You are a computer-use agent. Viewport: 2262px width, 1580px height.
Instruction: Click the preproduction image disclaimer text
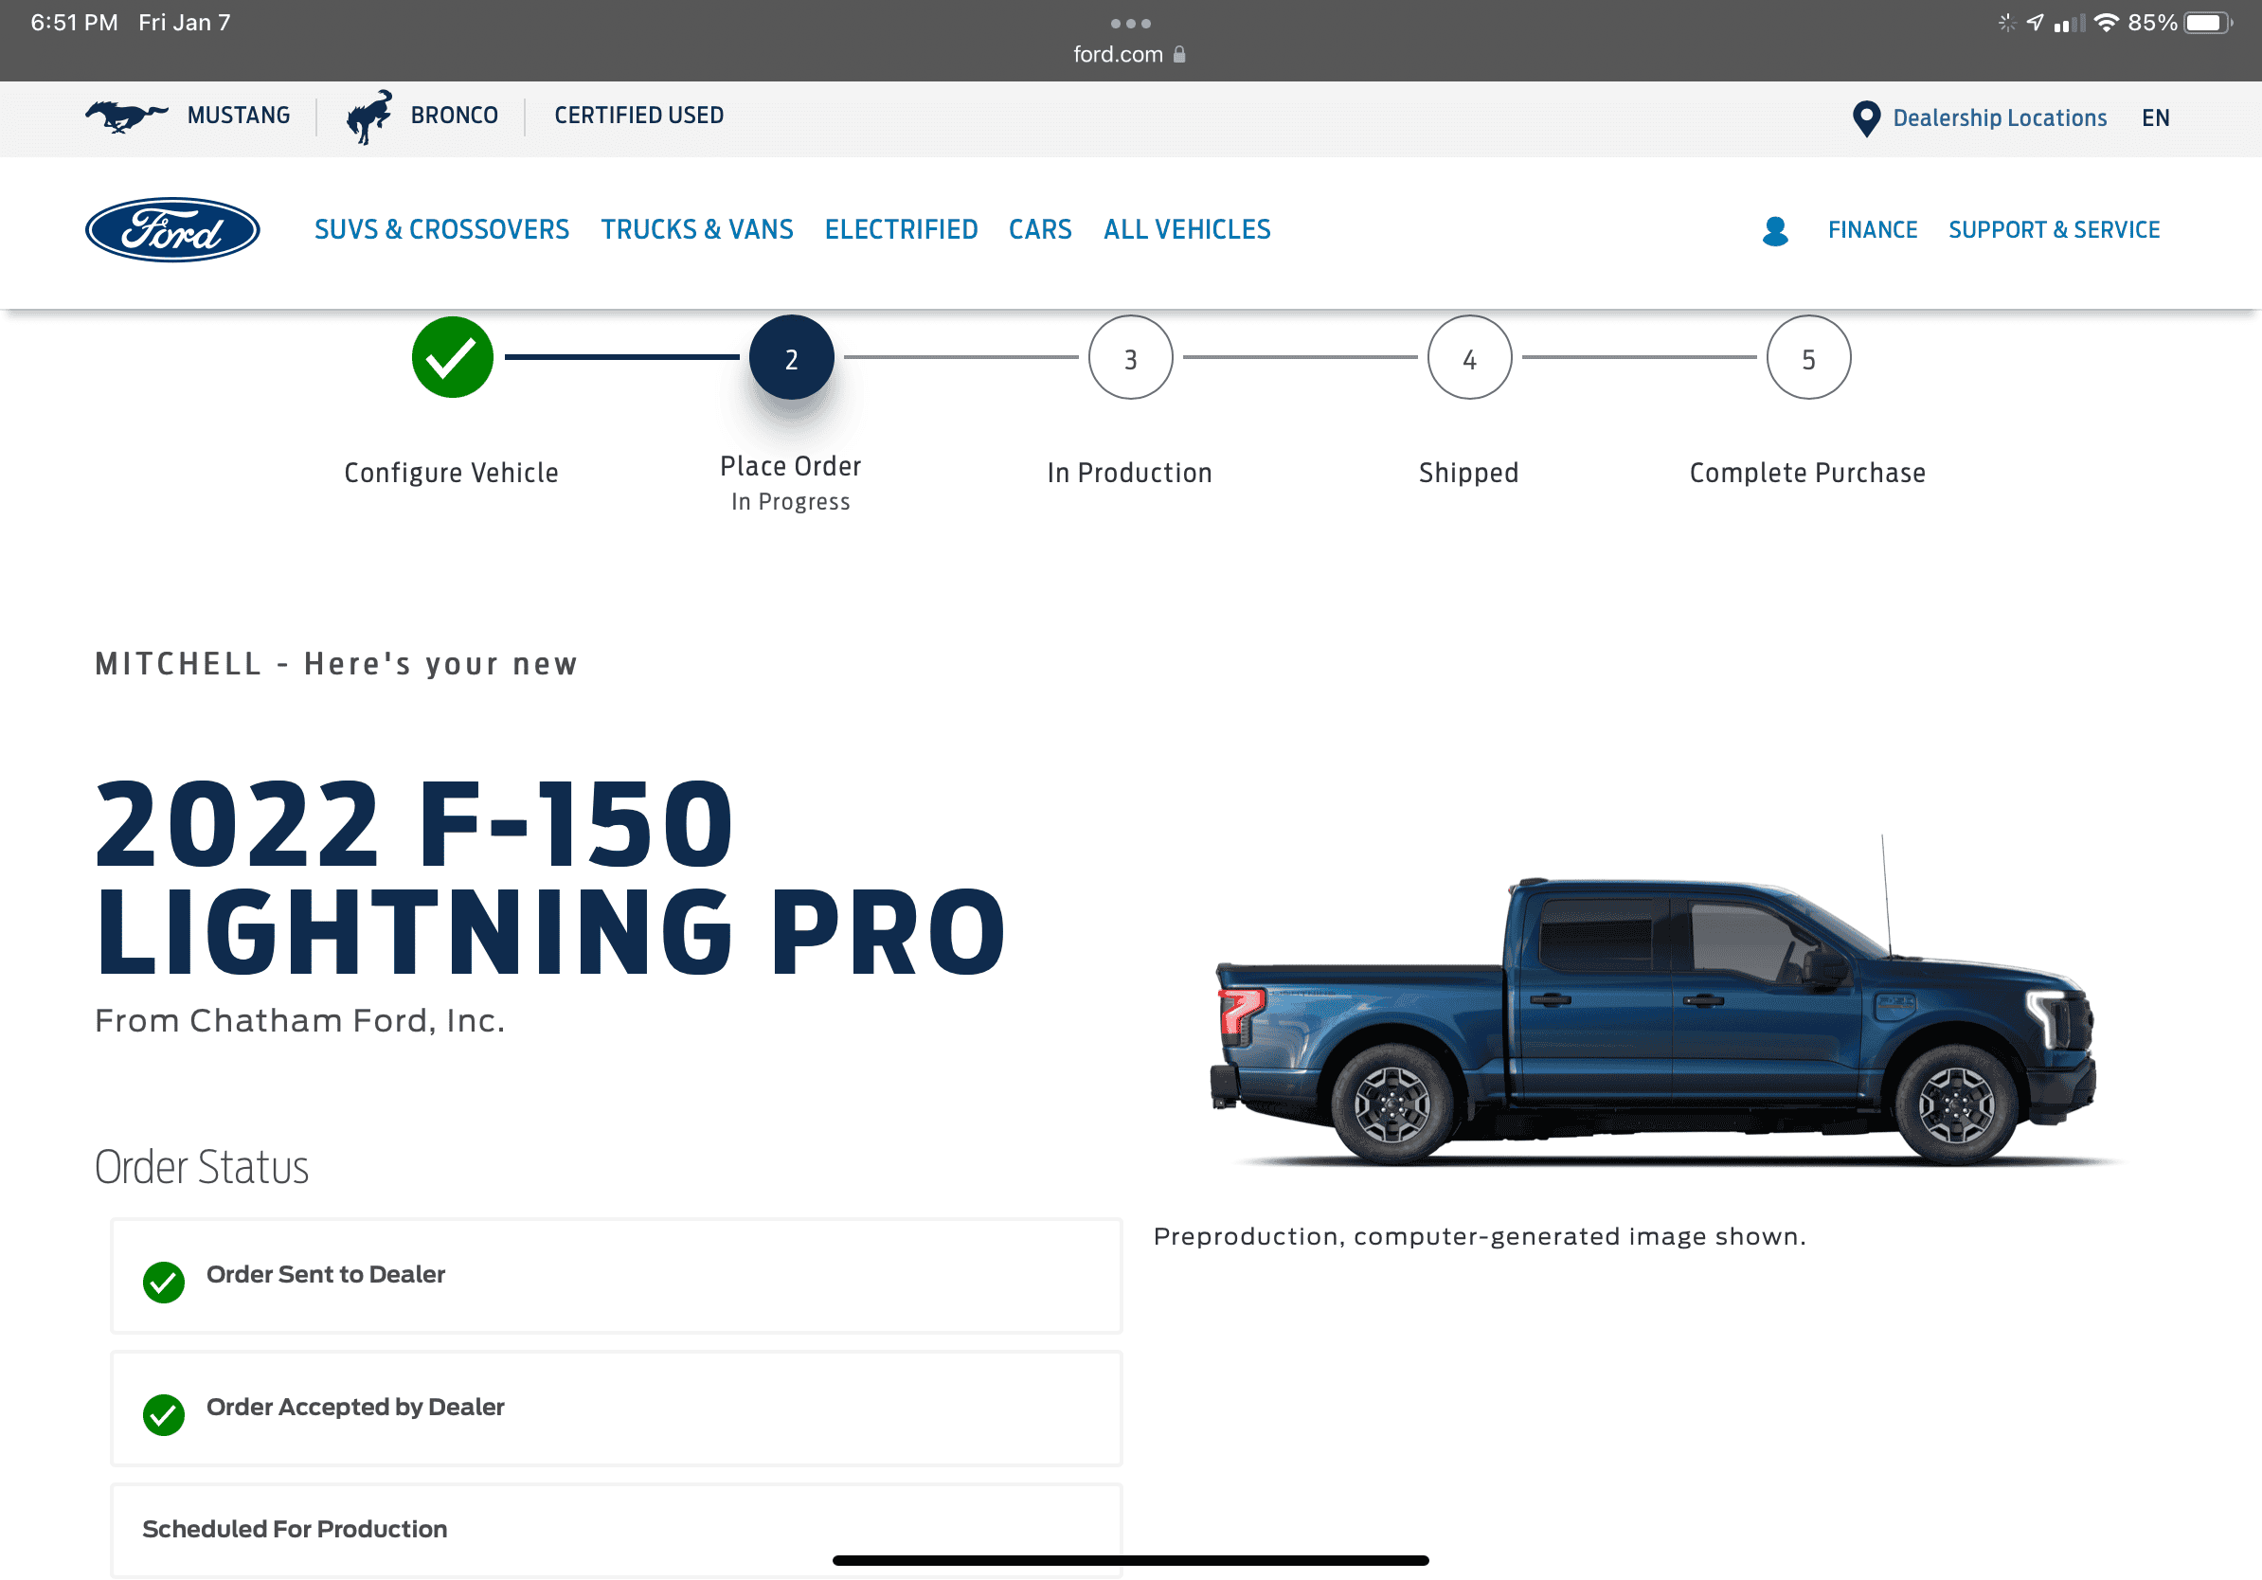click(1480, 1236)
